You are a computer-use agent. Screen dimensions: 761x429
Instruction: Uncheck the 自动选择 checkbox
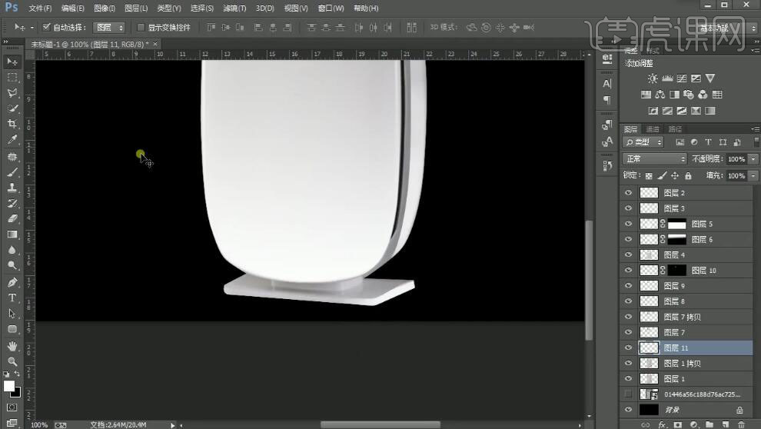click(x=46, y=27)
